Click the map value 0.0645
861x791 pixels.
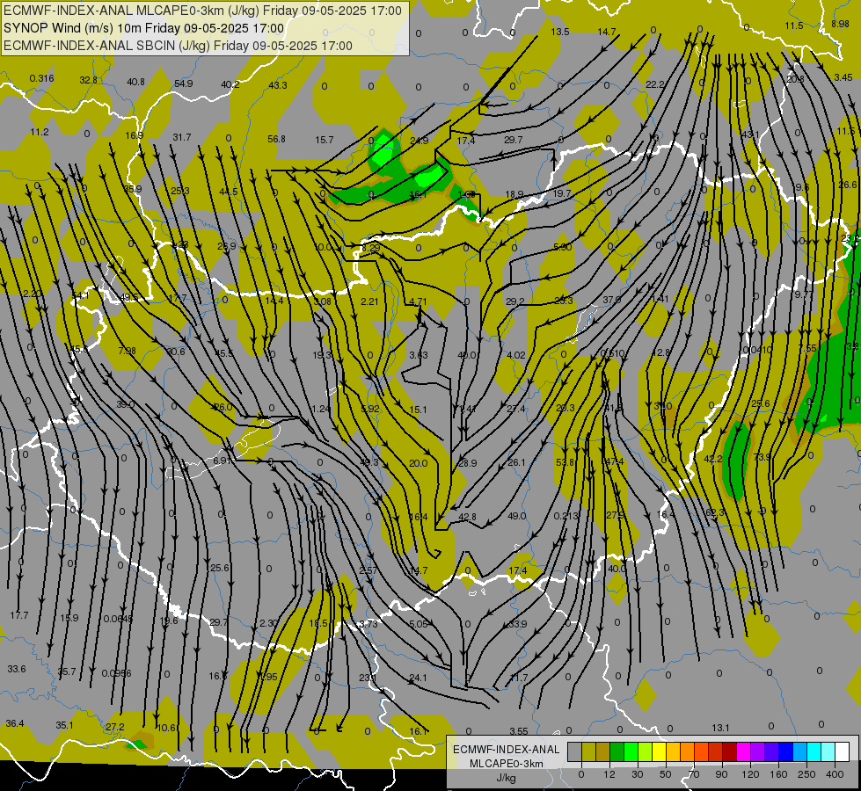[x=118, y=619]
